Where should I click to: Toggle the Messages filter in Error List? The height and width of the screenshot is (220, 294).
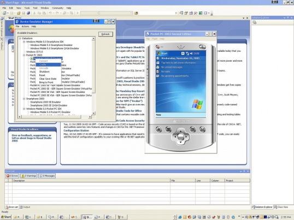coord(47,176)
